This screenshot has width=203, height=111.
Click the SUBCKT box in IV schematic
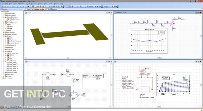point(145,90)
